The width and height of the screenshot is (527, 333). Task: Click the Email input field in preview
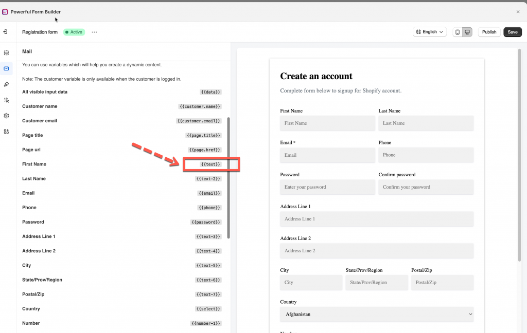click(327, 155)
